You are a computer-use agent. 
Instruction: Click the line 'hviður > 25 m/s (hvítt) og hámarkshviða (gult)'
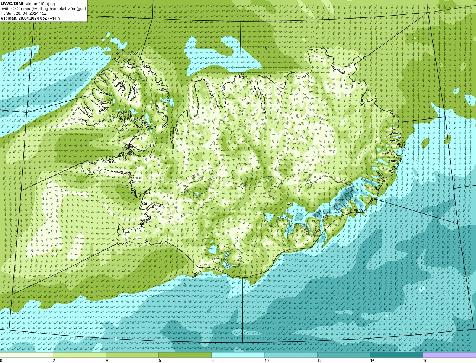pyautogui.click(x=43, y=9)
